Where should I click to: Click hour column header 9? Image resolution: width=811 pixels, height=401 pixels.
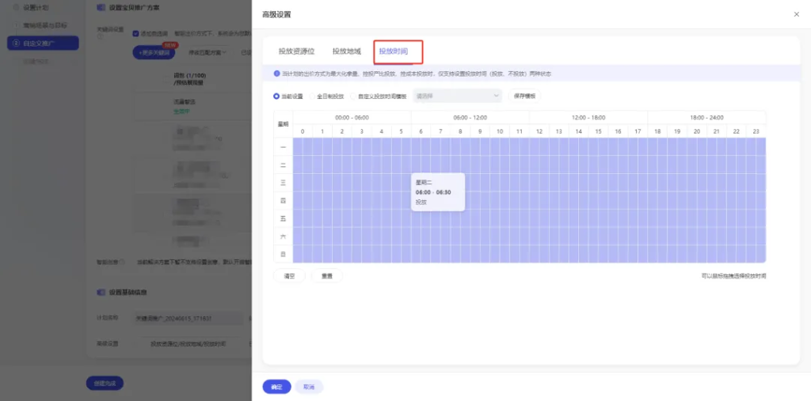(480, 131)
